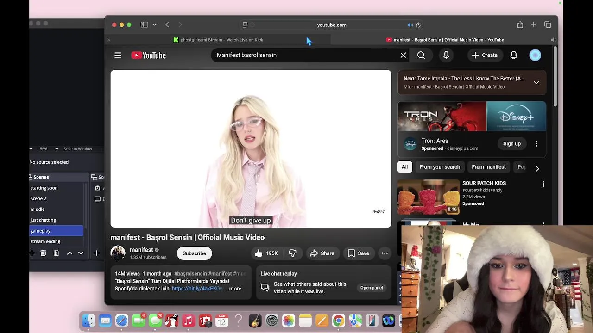
Task: Dislike the video
Action: (x=293, y=253)
